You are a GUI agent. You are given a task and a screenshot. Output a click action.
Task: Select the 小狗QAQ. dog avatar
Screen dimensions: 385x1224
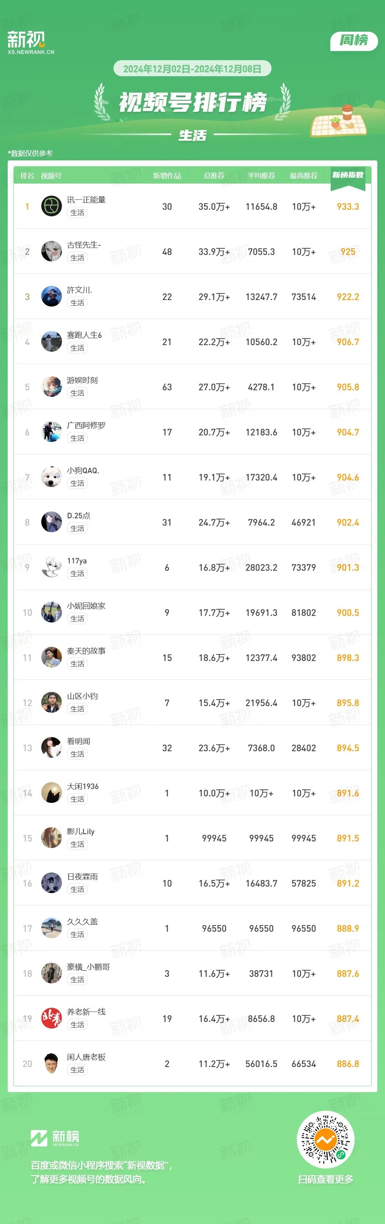(x=52, y=477)
